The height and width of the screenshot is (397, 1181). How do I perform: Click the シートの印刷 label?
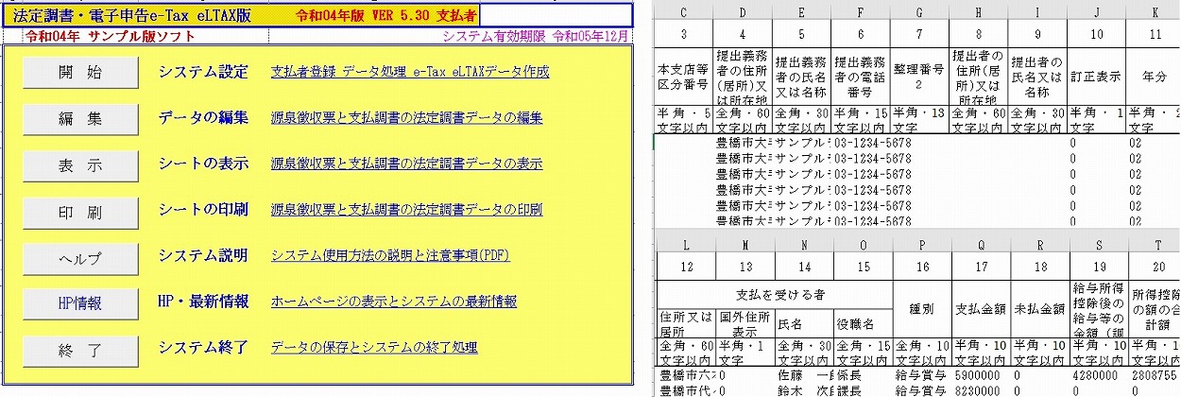pos(203,210)
